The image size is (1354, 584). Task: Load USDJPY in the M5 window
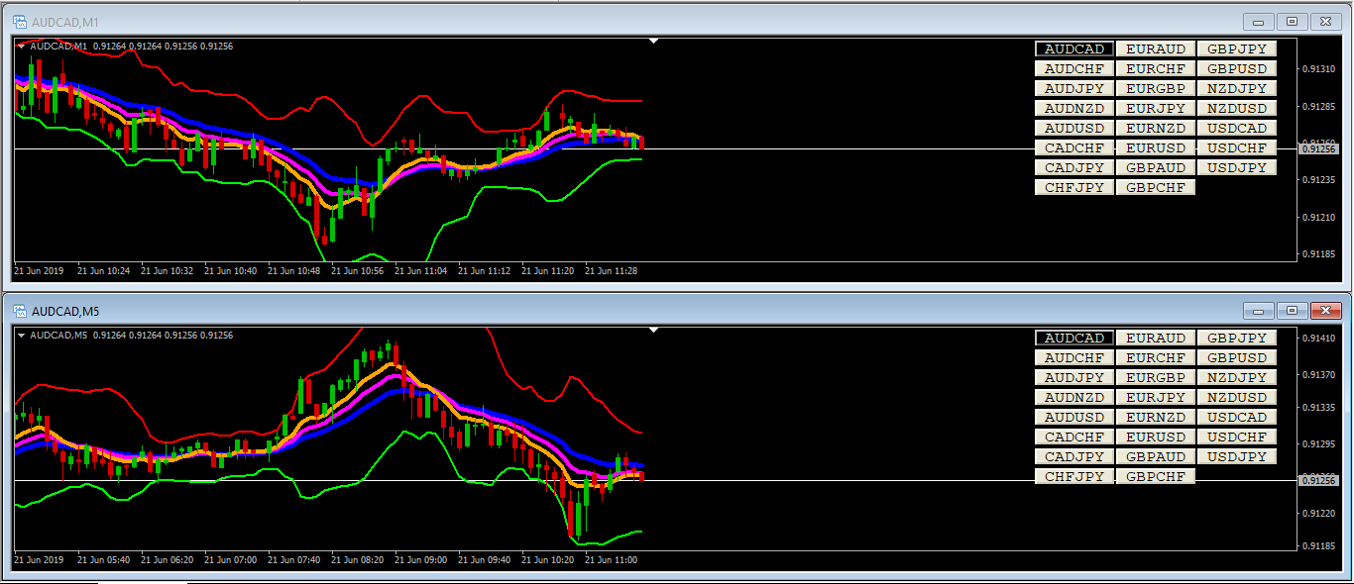1237,456
